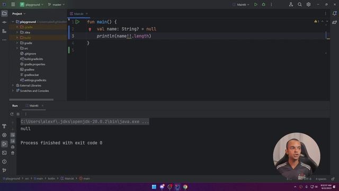339x191 pixels.
Task: Click kotlin in breadcrumb bar
Action: [x=51, y=179]
